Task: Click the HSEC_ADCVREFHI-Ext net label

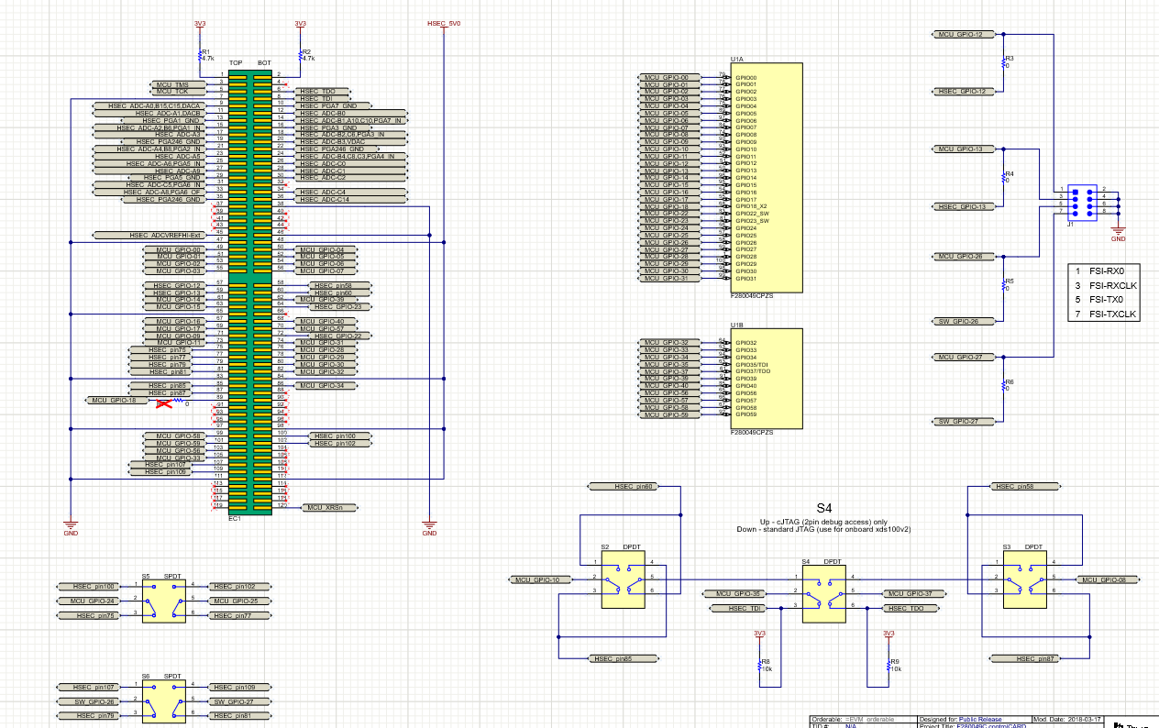Action: click(165, 236)
